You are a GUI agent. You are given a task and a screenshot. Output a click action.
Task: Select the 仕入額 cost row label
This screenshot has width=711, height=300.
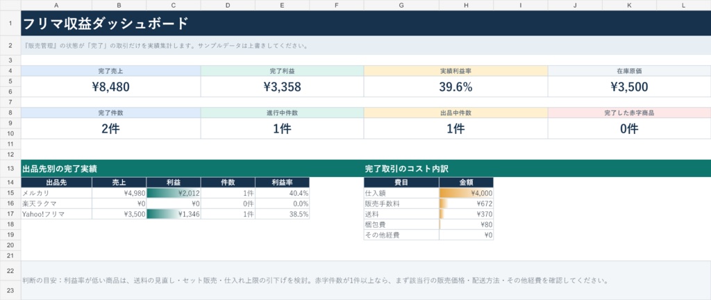point(401,193)
